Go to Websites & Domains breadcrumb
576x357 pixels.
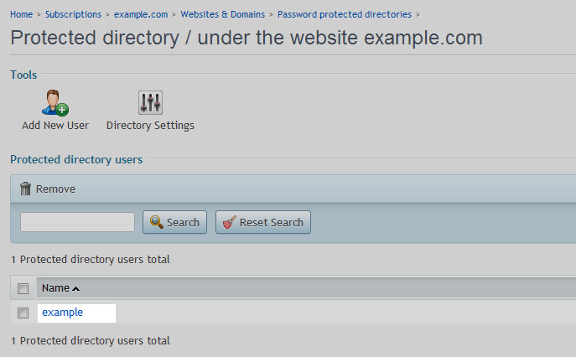tap(223, 14)
